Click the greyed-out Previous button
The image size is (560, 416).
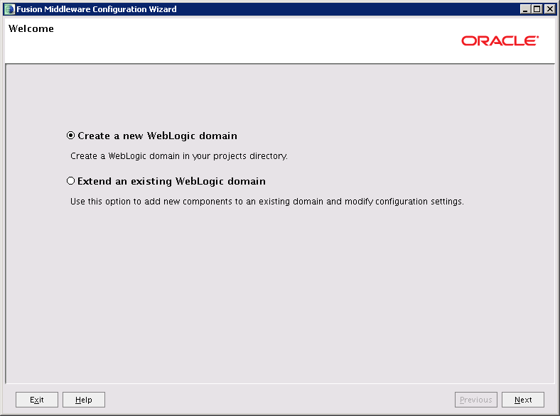coord(475,400)
